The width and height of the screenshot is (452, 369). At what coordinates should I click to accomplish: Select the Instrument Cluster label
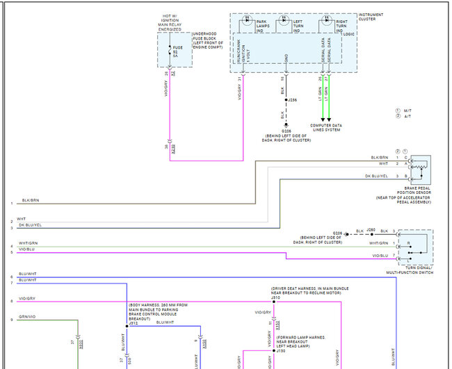coord(371,17)
